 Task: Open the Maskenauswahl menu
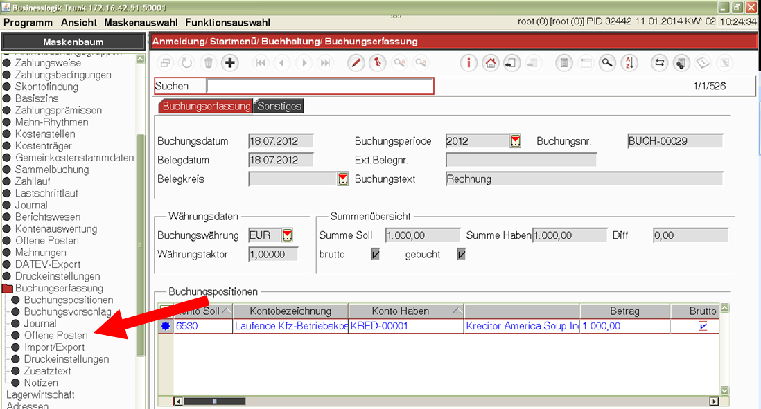coord(141,22)
